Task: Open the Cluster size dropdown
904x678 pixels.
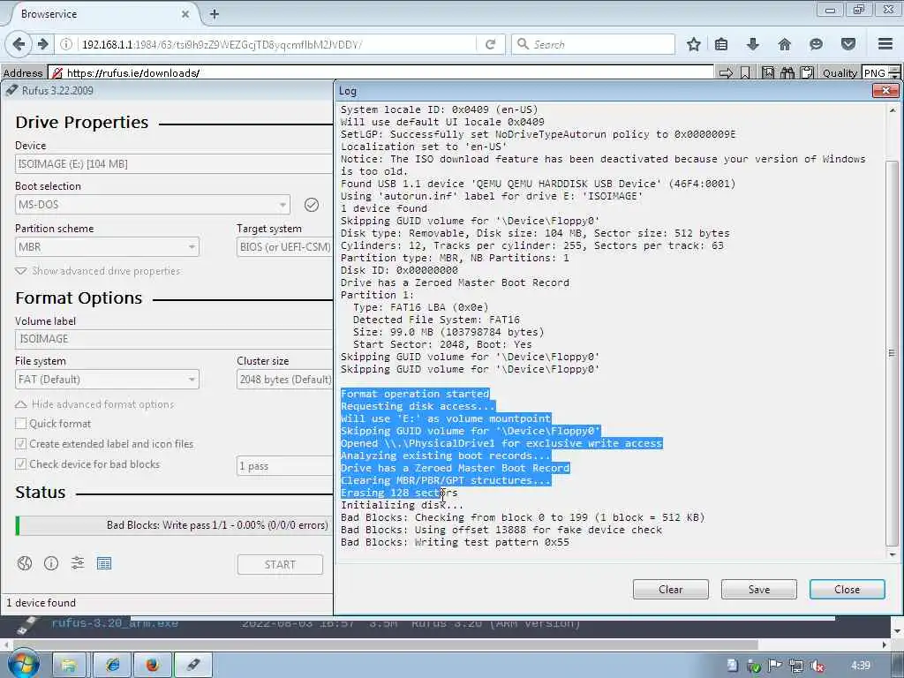Action: (x=285, y=380)
